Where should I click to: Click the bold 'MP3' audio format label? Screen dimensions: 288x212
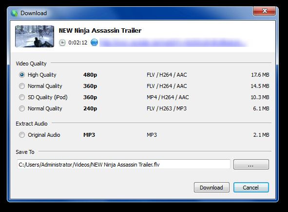tap(89, 135)
